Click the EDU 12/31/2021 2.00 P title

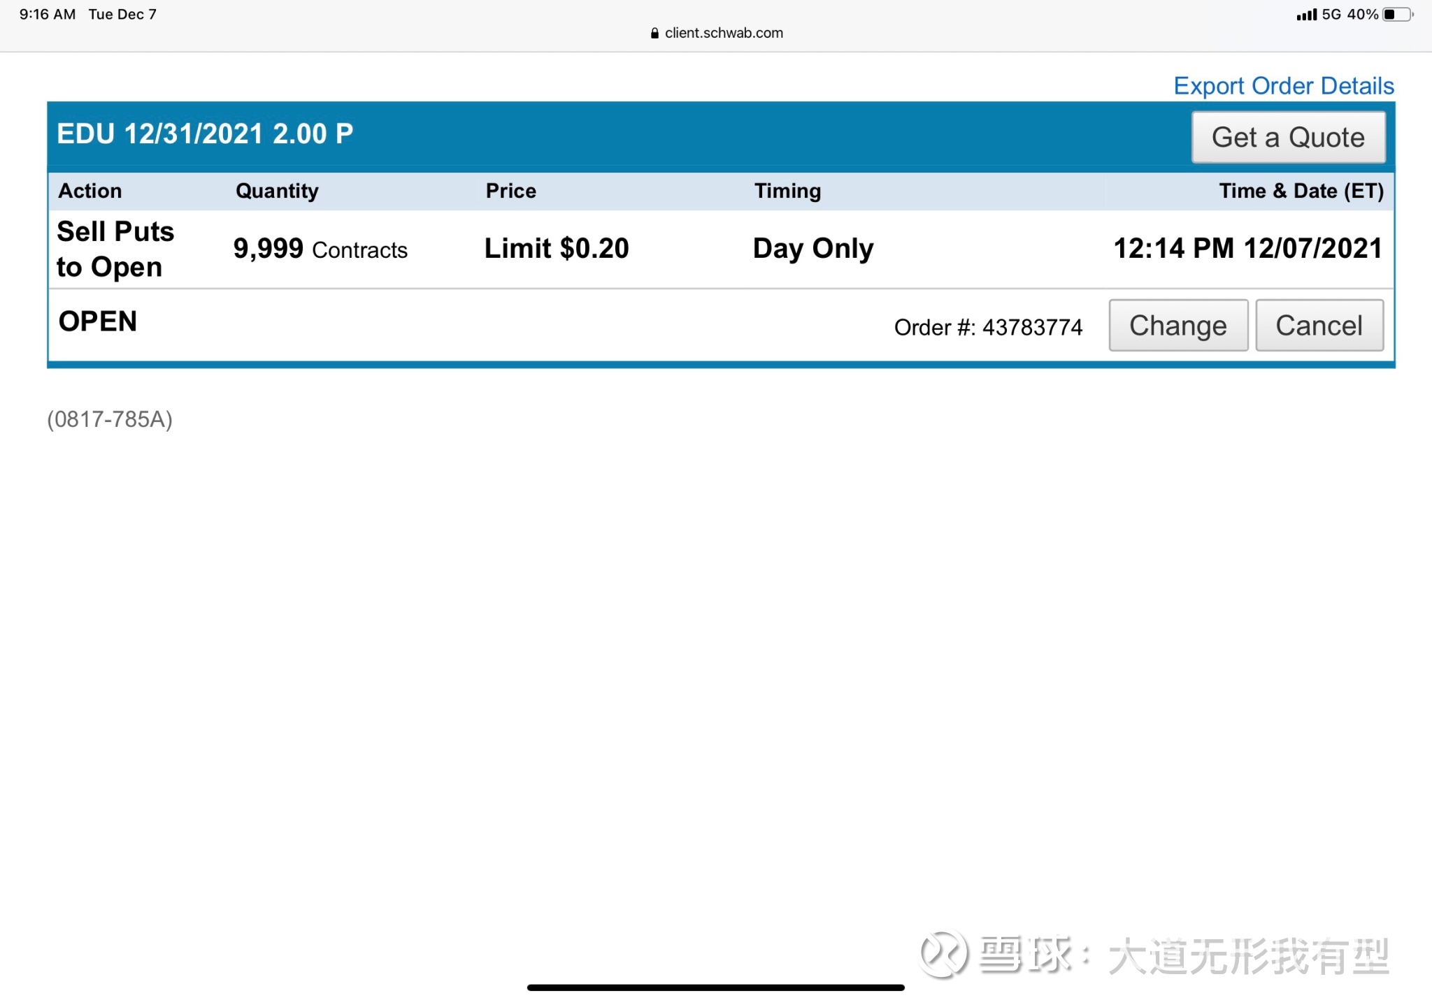(x=205, y=134)
